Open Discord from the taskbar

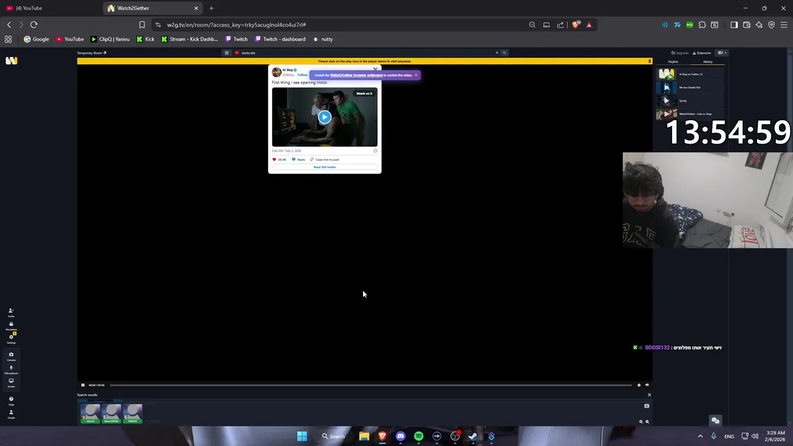(x=400, y=436)
